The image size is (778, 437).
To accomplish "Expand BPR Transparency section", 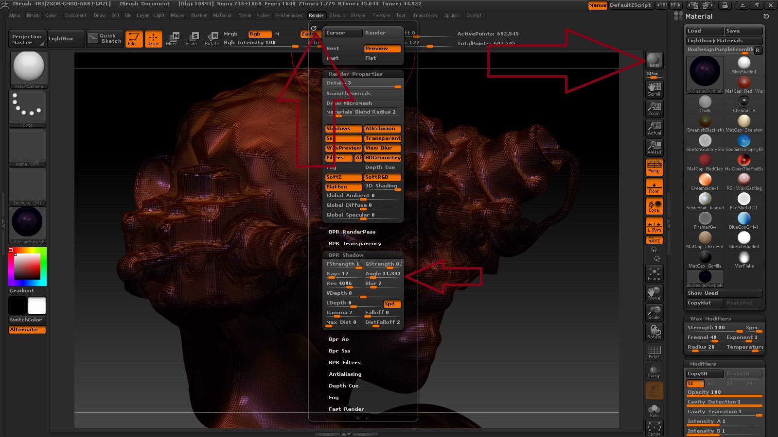I will [x=355, y=244].
